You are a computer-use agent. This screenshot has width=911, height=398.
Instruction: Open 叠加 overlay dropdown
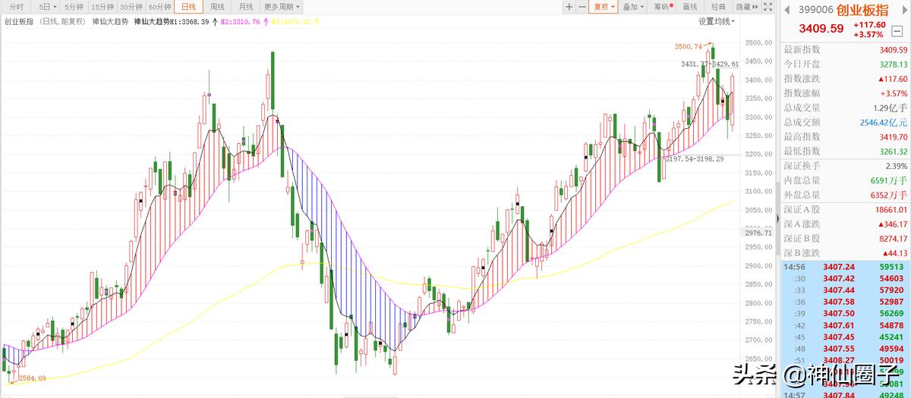coord(632,7)
